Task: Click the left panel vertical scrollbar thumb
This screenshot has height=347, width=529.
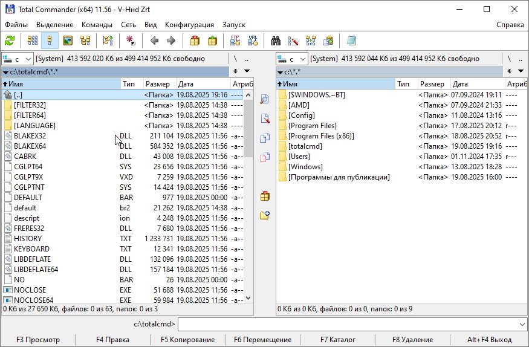Action: (x=248, y=129)
